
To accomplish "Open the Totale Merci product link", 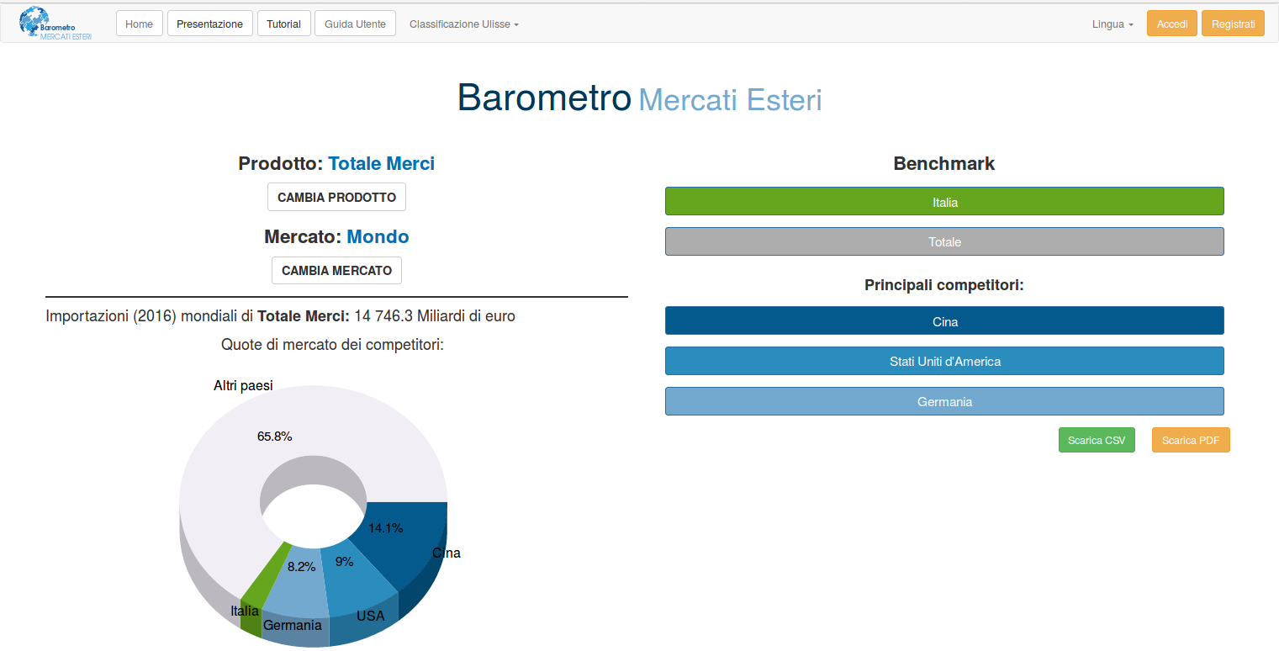I will click(382, 162).
